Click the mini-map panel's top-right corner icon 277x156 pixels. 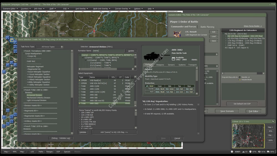pos(273,121)
